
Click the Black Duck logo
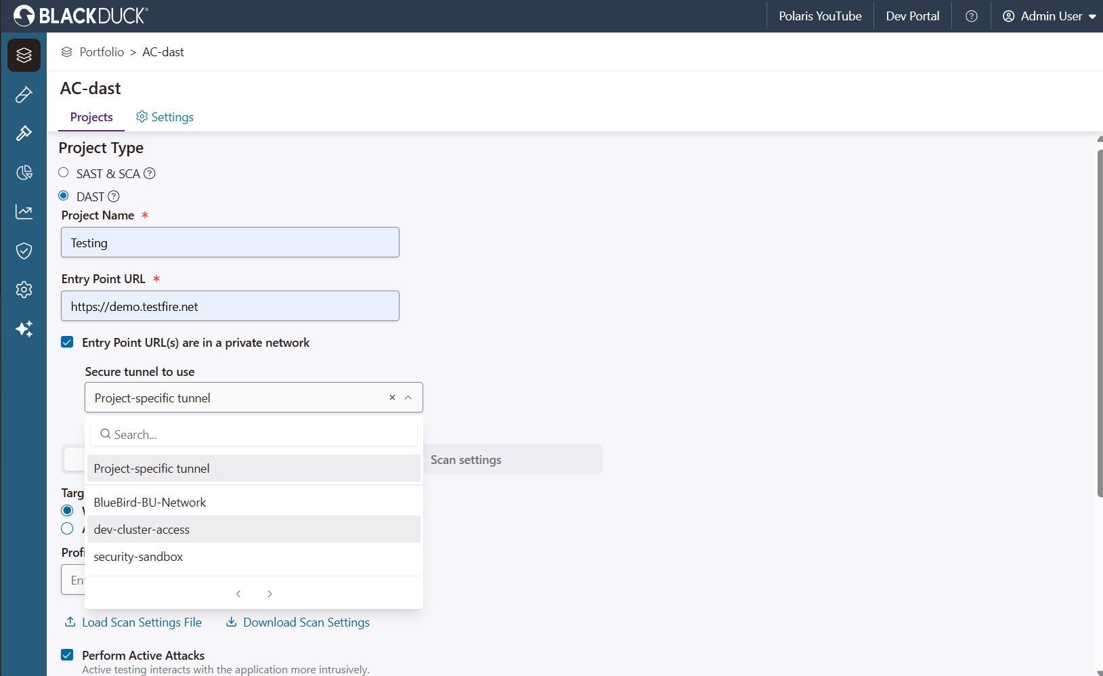click(81, 16)
